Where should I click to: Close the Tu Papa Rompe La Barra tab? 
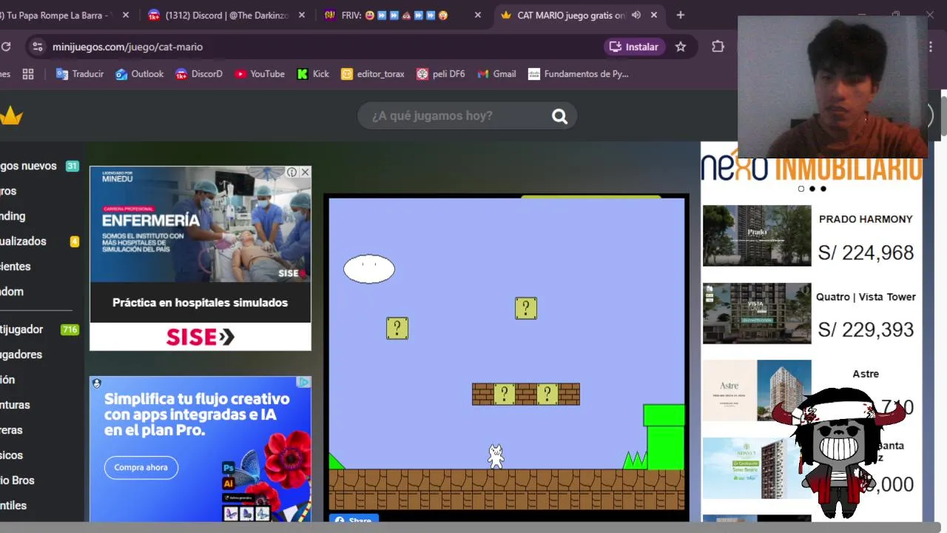click(125, 15)
